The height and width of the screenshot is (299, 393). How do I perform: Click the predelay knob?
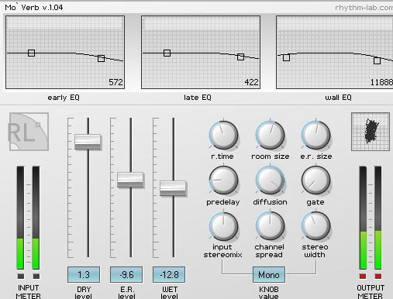[223, 180]
